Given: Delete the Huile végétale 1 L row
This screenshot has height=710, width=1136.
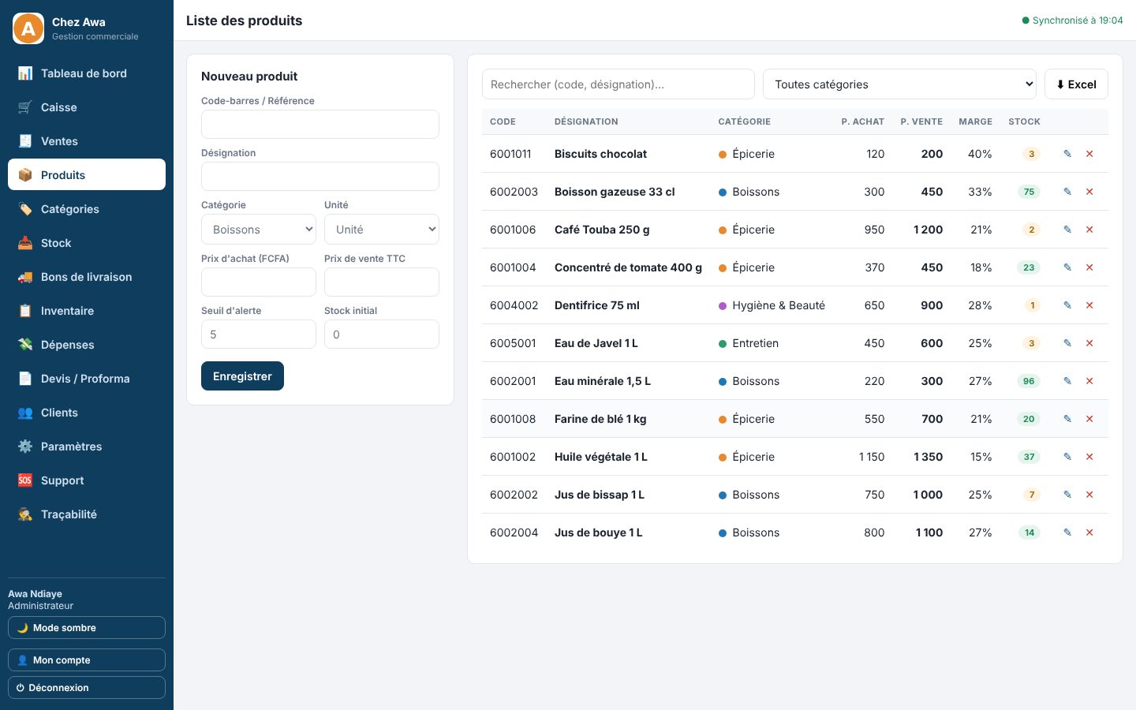Looking at the screenshot, I should tap(1089, 457).
